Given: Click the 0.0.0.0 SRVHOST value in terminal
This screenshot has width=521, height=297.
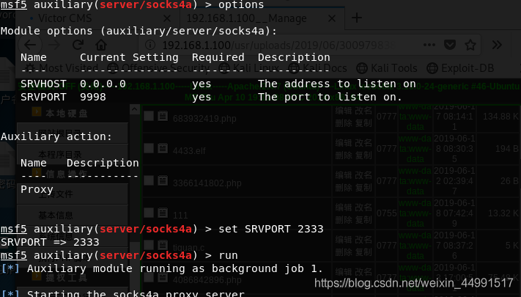Looking at the screenshot, I should (x=103, y=84).
